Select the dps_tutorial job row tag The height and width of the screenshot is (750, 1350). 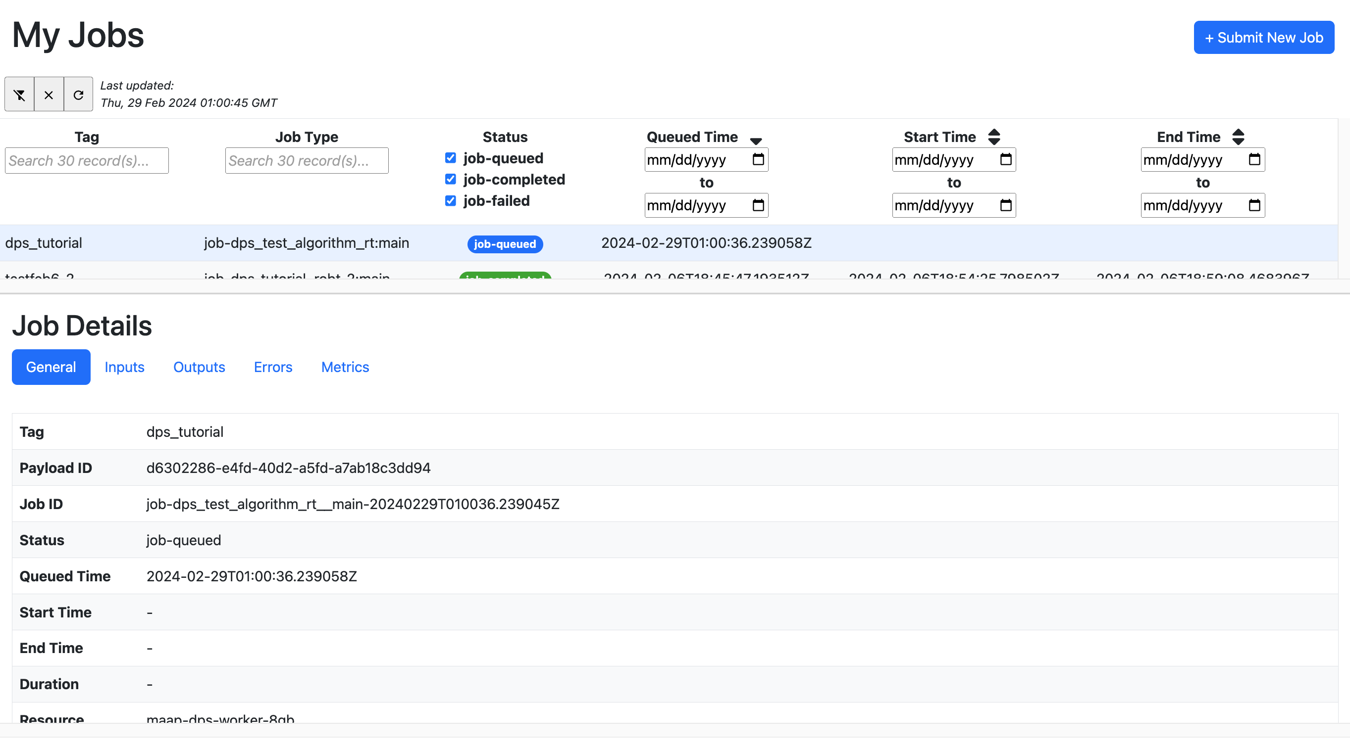[x=44, y=243]
